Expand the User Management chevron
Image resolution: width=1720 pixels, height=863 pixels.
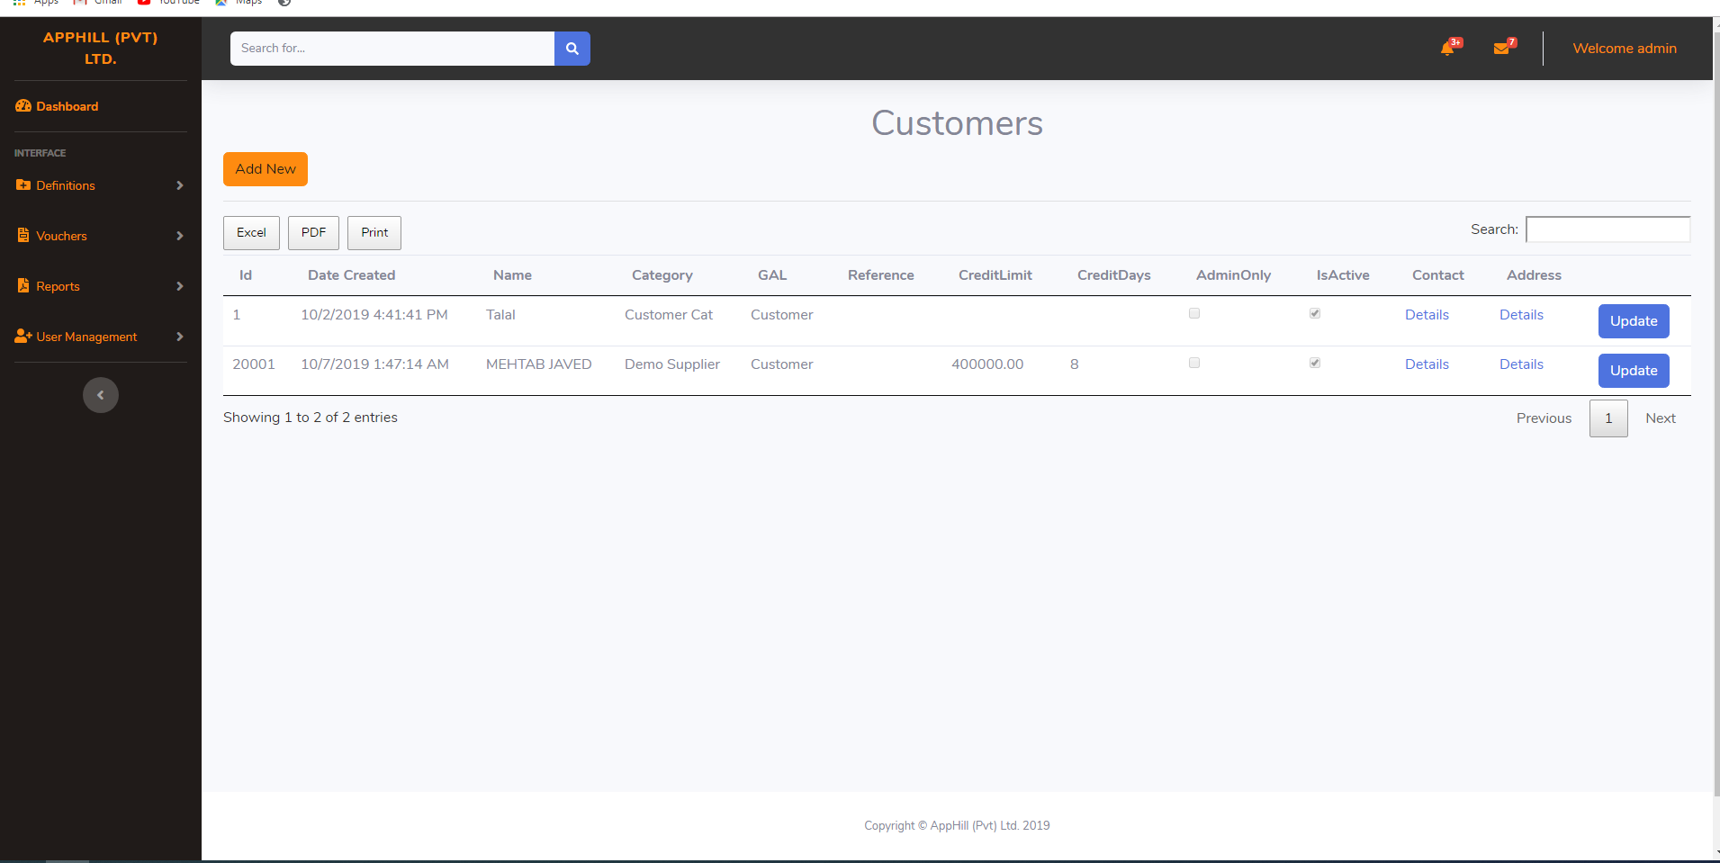pos(180,337)
